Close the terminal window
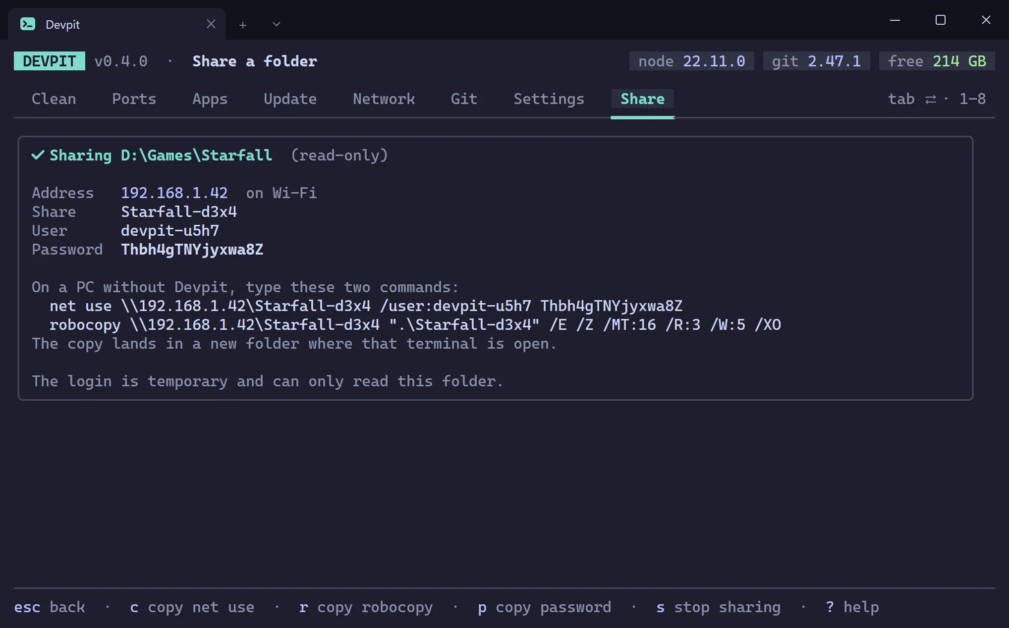1009x628 pixels. 986,20
